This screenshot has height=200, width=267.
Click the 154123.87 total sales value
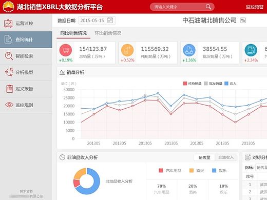point(93,49)
